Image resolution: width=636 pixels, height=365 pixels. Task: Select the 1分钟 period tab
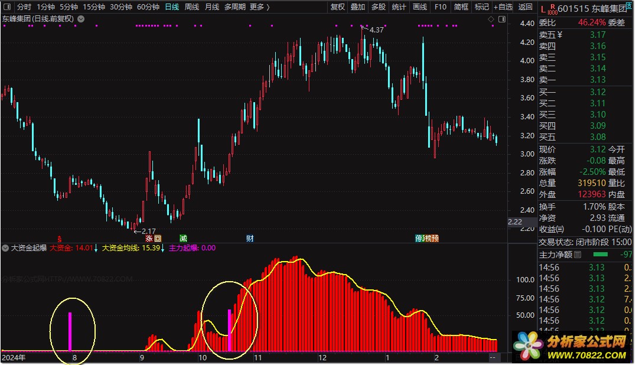click(45, 7)
